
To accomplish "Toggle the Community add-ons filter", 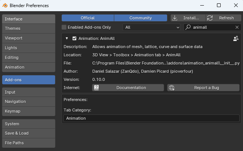I will click(x=141, y=18).
